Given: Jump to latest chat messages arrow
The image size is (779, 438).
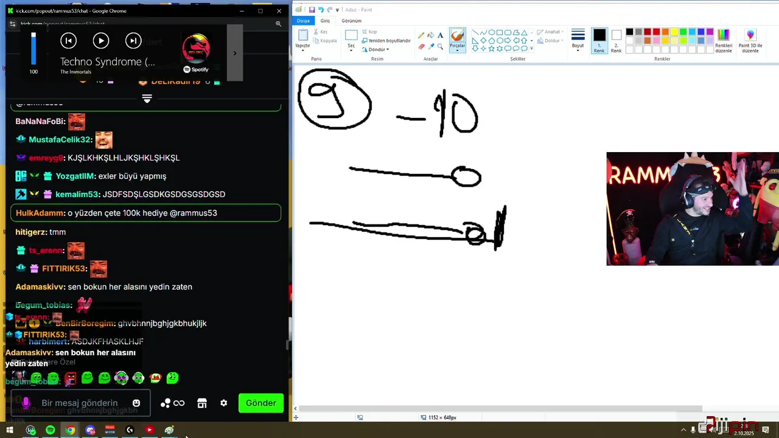Looking at the screenshot, I should coord(147,99).
